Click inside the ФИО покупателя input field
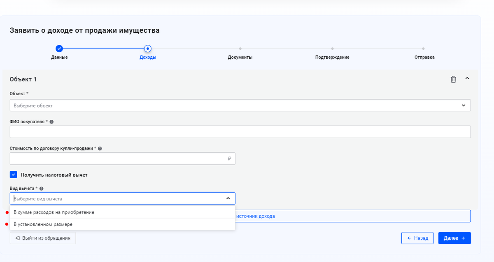 point(240,131)
